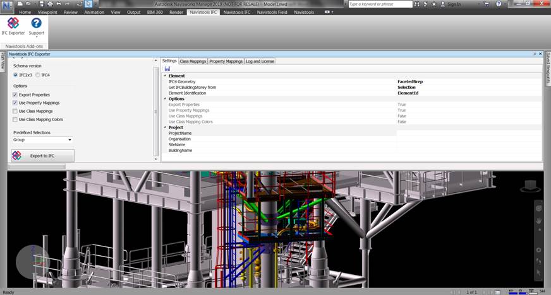Viewport: 551px width, 295px height.
Task: Open the Plan View side panel tab
Action: point(3,61)
